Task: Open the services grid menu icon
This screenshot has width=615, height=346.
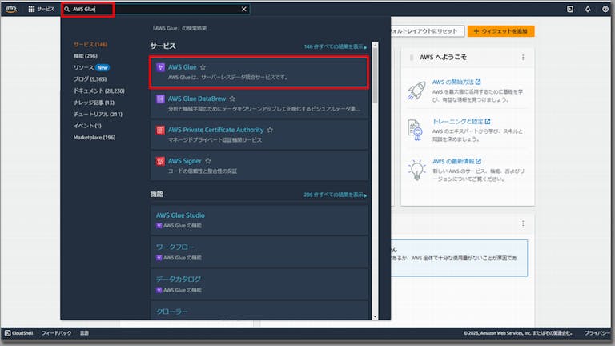Action: coord(31,9)
